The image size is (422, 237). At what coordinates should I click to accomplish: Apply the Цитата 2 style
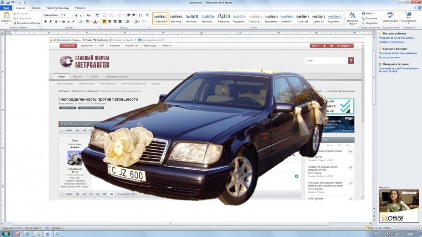pyautogui.click(x=318, y=18)
